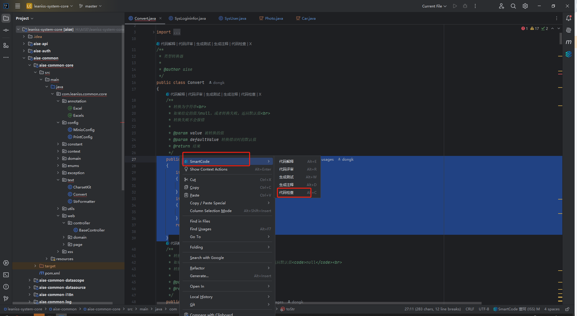Open leaniss-system-core project dropdown

(50, 6)
